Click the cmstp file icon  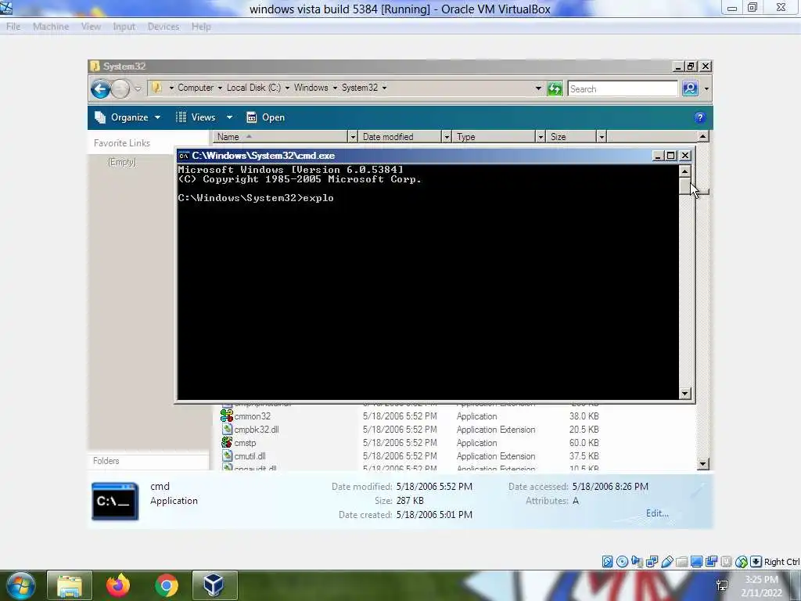(x=227, y=443)
